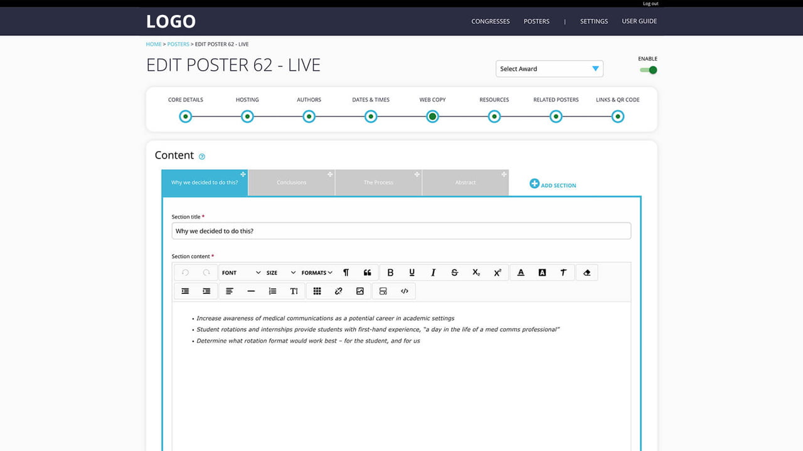Viewport: 803px width, 451px height.
Task: Toggle the Enable switch off
Action: (649, 70)
